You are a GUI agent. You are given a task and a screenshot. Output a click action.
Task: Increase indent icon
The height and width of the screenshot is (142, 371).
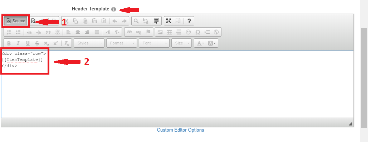[39, 32]
